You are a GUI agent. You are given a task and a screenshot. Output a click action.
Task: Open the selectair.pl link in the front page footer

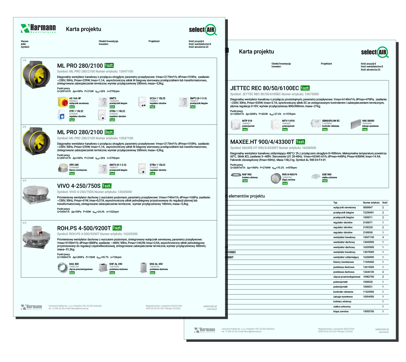tap(210, 306)
